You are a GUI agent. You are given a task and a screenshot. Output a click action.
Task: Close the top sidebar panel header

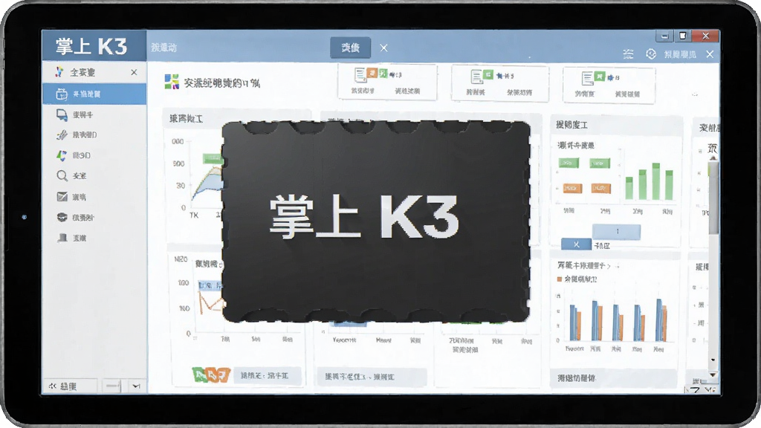pyautogui.click(x=134, y=72)
